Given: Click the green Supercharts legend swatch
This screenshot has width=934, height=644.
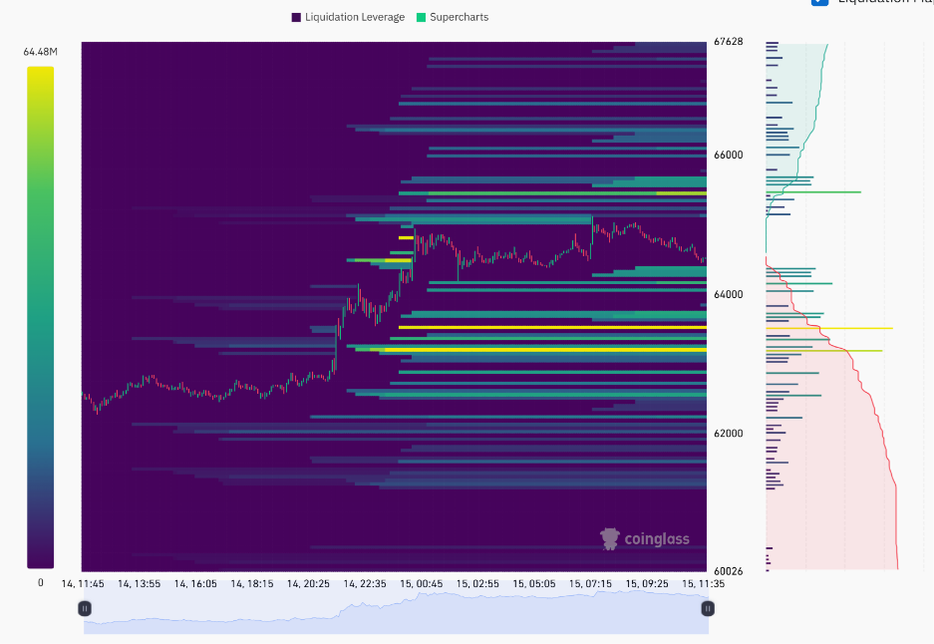Looking at the screenshot, I should tap(421, 17).
